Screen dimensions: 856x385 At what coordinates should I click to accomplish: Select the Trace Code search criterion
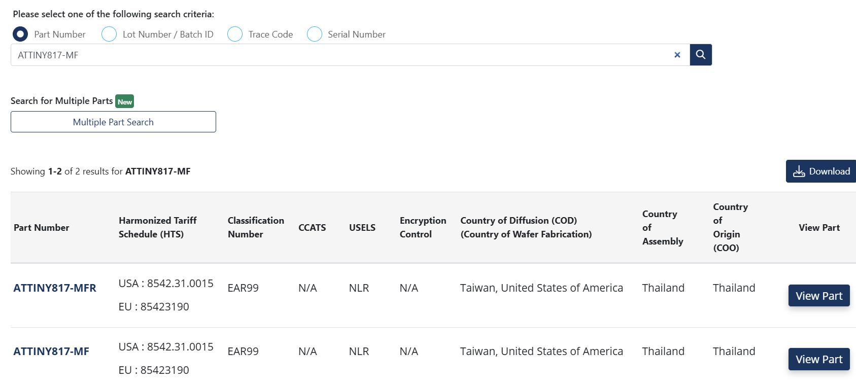[x=235, y=34]
